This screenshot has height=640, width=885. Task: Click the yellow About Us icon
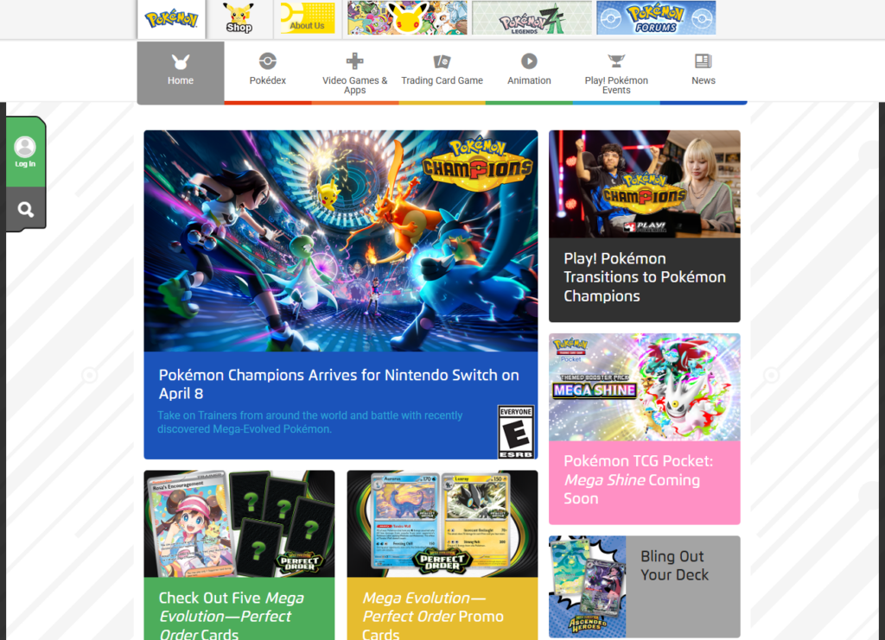(x=307, y=18)
